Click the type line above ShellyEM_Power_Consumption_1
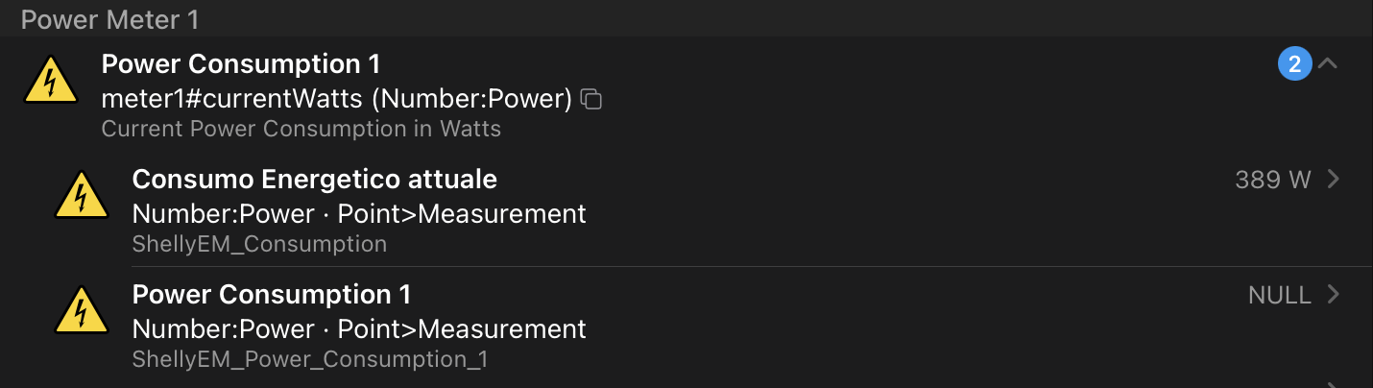Image resolution: width=1373 pixels, height=388 pixels. point(358,328)
